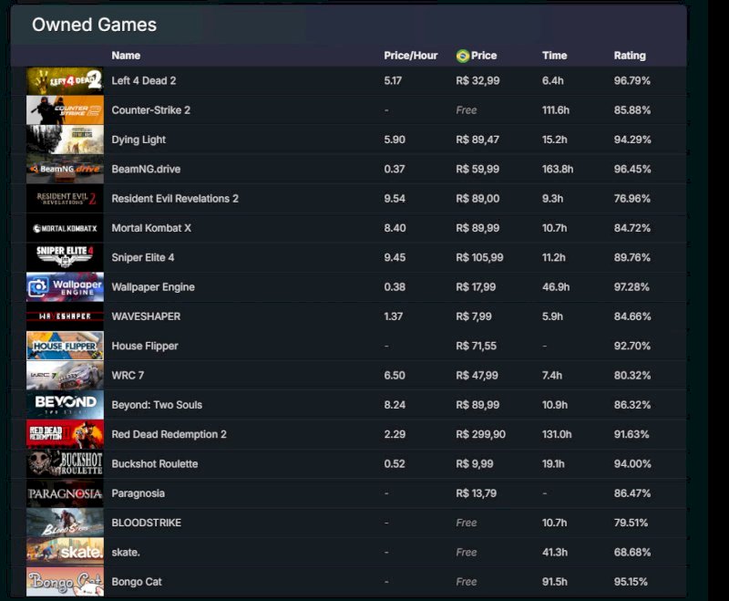Open the WRC 7 rally car thumbnail

tap(65, 376)
